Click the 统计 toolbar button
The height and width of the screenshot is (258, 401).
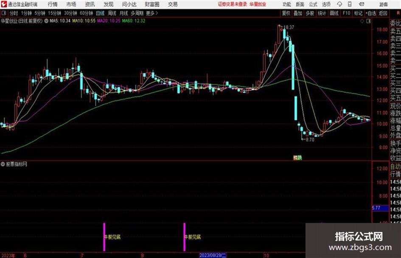coord(322,13)
